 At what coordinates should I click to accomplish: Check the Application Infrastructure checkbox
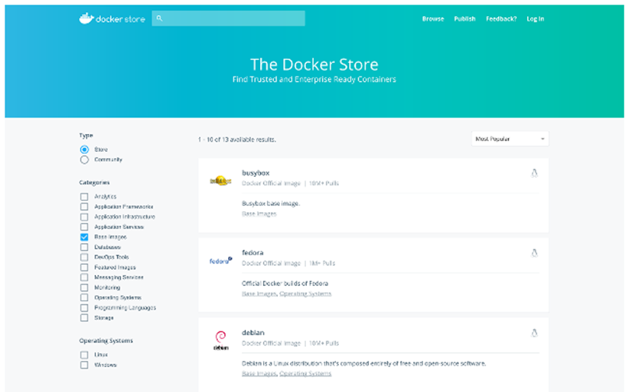[84, 217]
